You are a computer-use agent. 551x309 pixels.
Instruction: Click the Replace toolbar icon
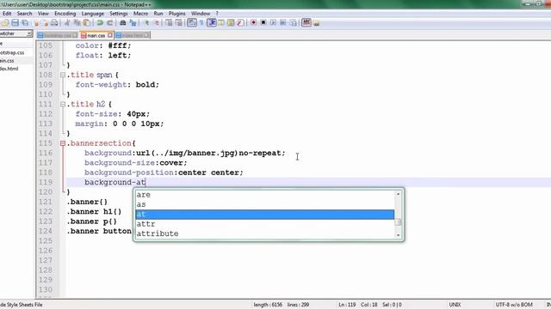(x=133, y=23)
